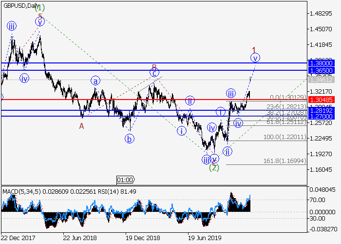Viewport: 341px width, 244px height.
Task: Select the green (1) wave label
Action: click(x=40, y=7)
